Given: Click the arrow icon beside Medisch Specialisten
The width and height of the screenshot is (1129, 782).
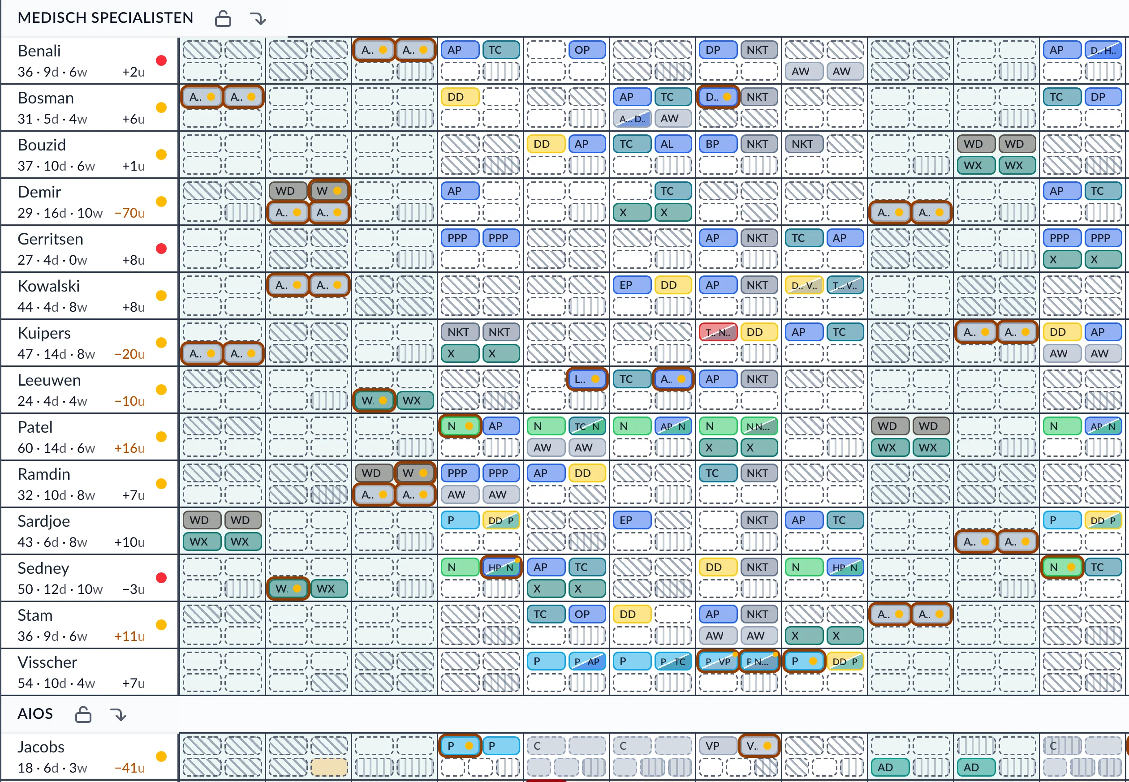Looking at the screenshot, I should (x=258, y=19).
